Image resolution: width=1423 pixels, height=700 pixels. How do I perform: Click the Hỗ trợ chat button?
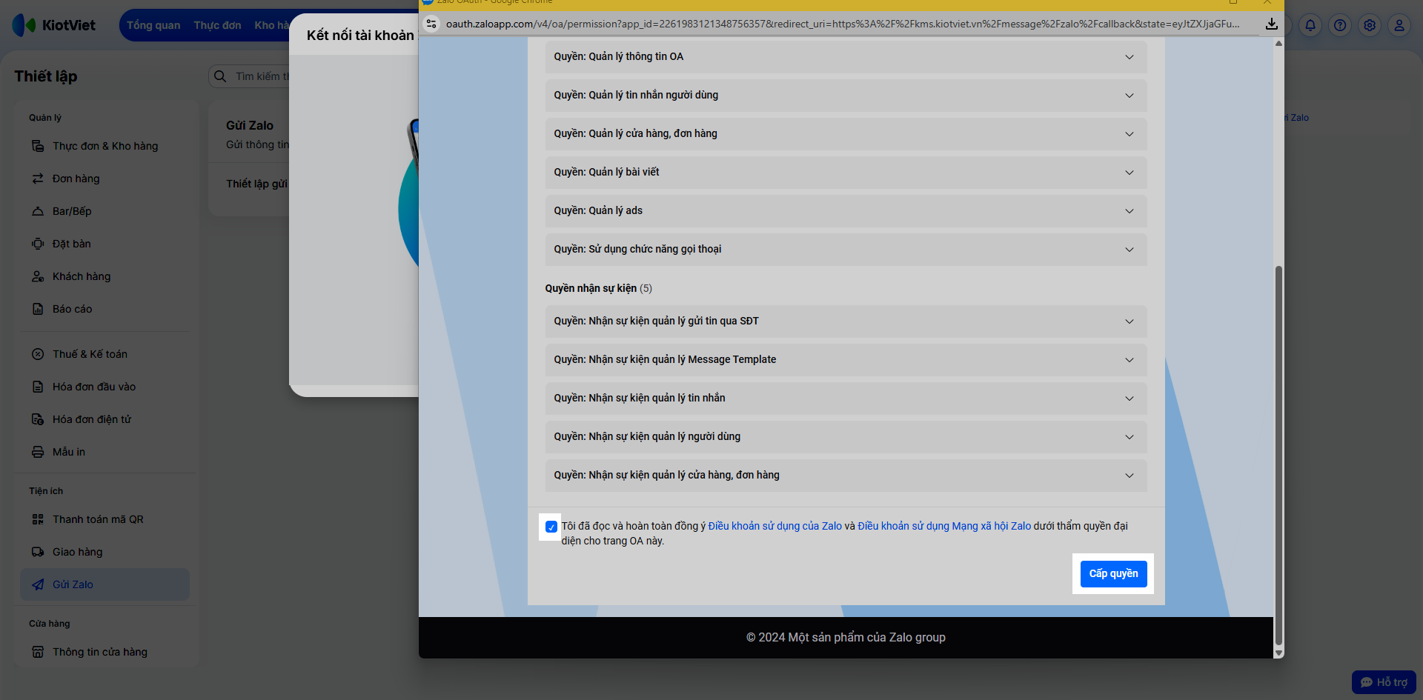(x=1384, y=682)
